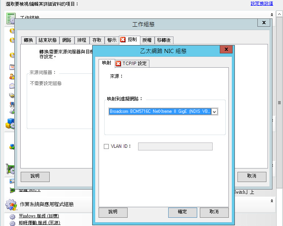Click the gear icon next to Windows 服務 (目標)

click(x=12, y=216)
